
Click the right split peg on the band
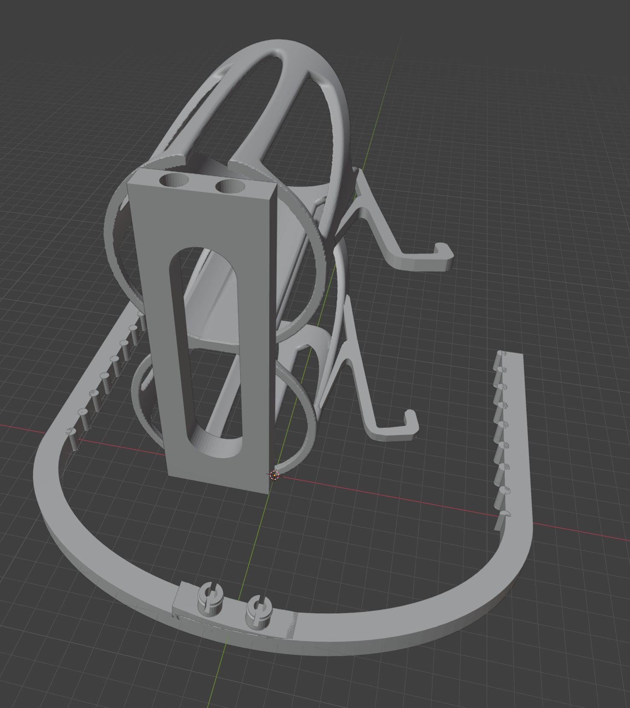258,612
